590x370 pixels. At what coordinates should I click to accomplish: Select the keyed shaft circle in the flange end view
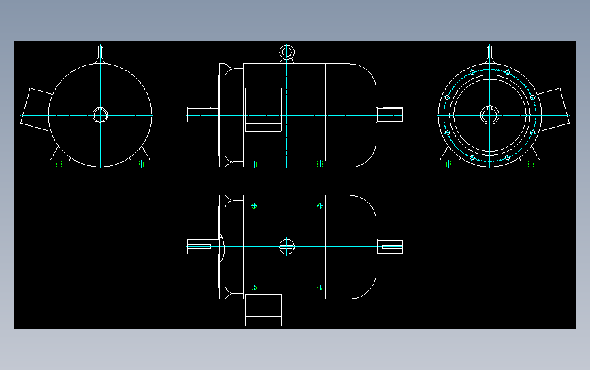[489, 115]
